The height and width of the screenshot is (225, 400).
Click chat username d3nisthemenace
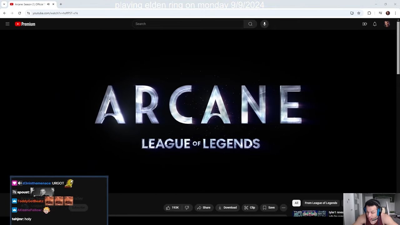(37, 183)
